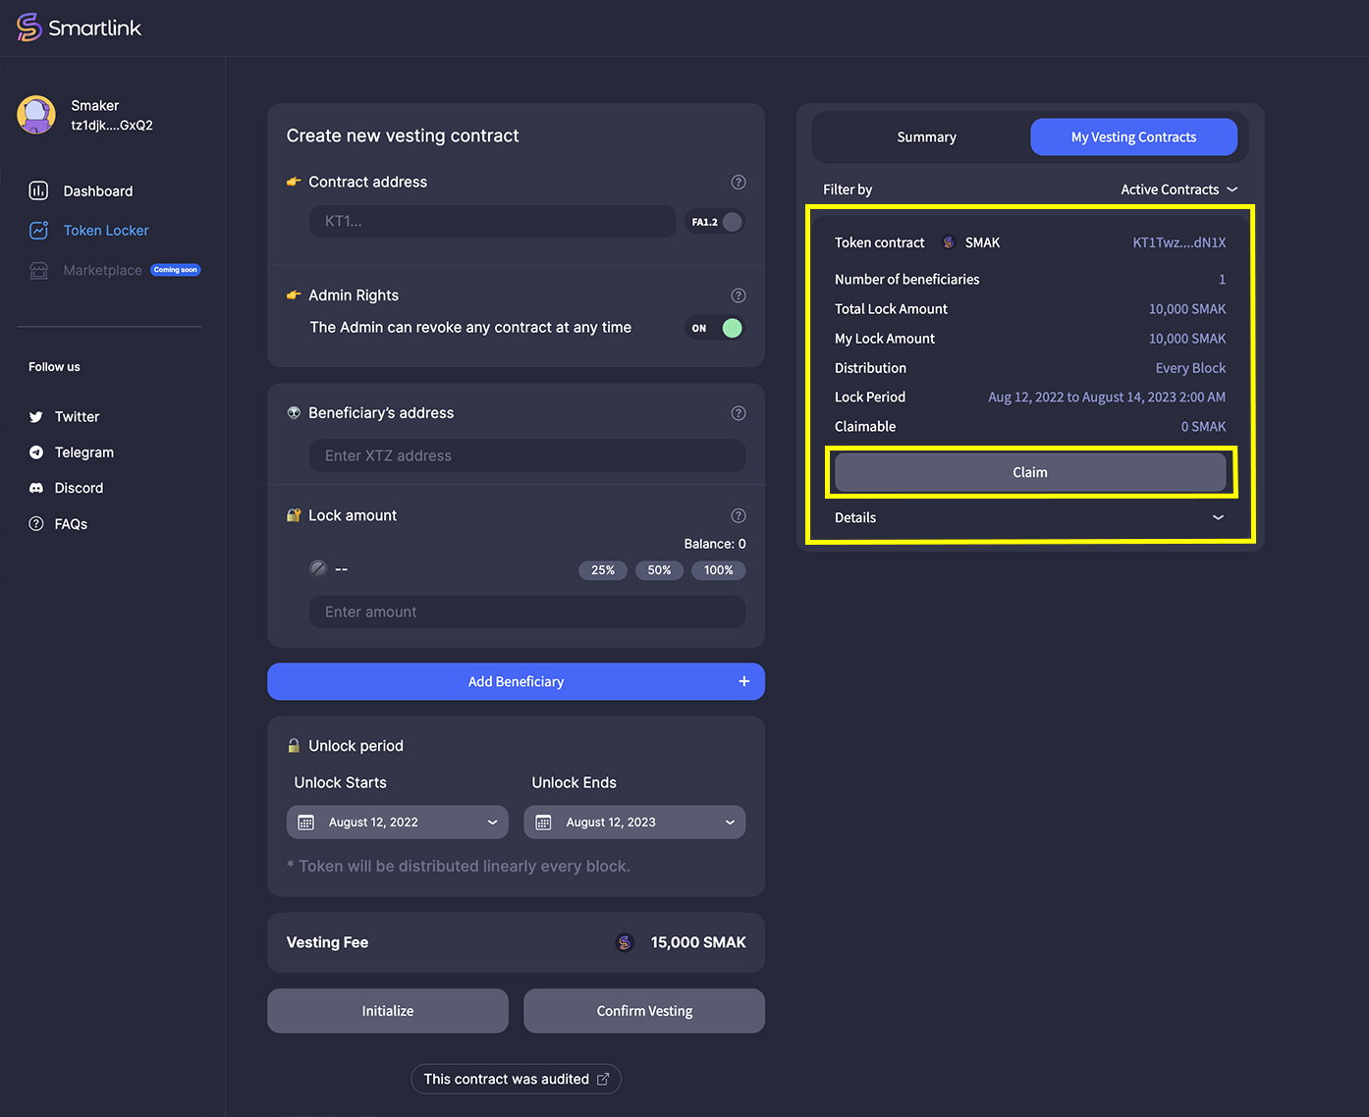Screen dimensions: 1369x1117
Task: Open Token Locker from the sidebar
Action: pos(106,230)
